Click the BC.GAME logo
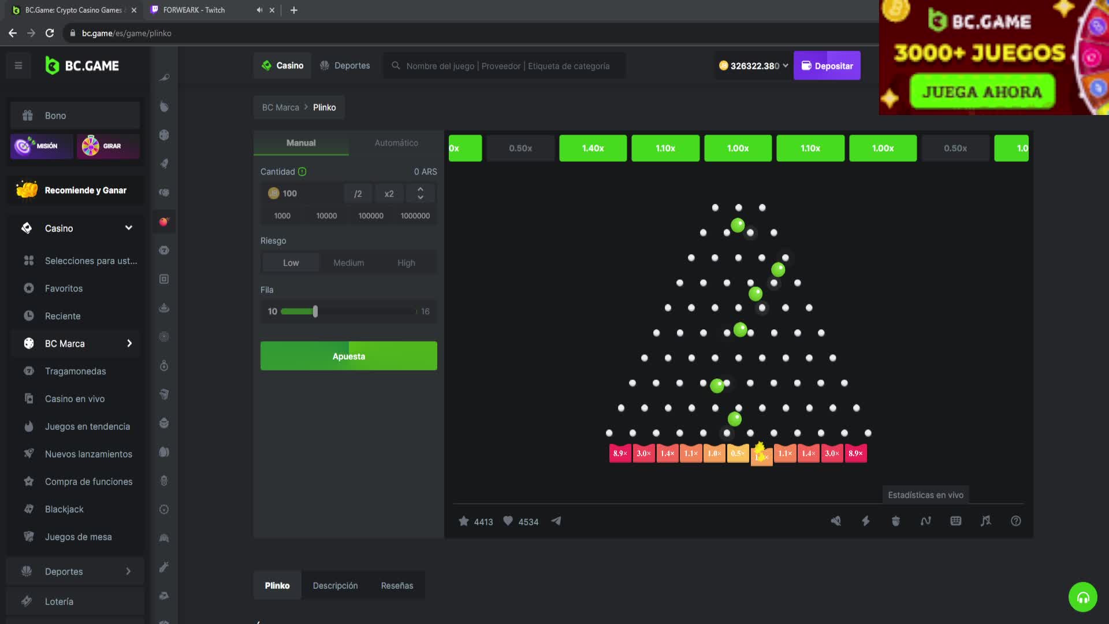This screenshot has width=1109, height=624. point(82,66)
